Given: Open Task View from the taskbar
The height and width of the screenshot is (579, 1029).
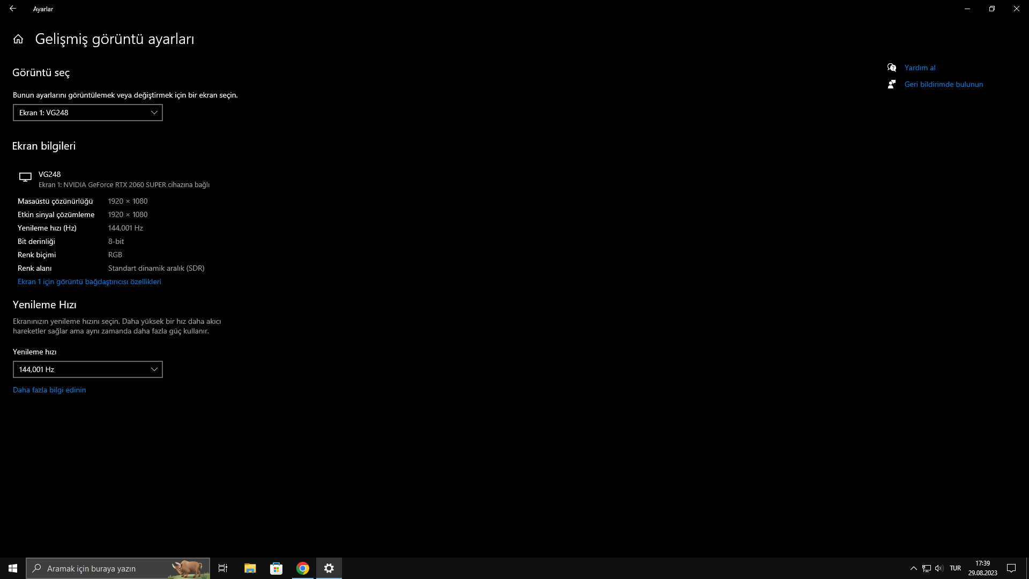Looking at the screenshot, I should [x=223, y=568].
